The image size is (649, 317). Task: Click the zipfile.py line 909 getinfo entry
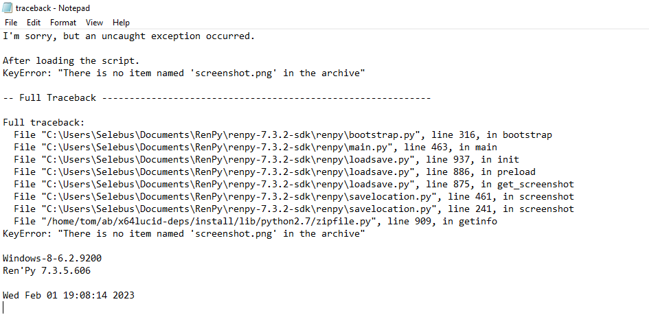255,222
